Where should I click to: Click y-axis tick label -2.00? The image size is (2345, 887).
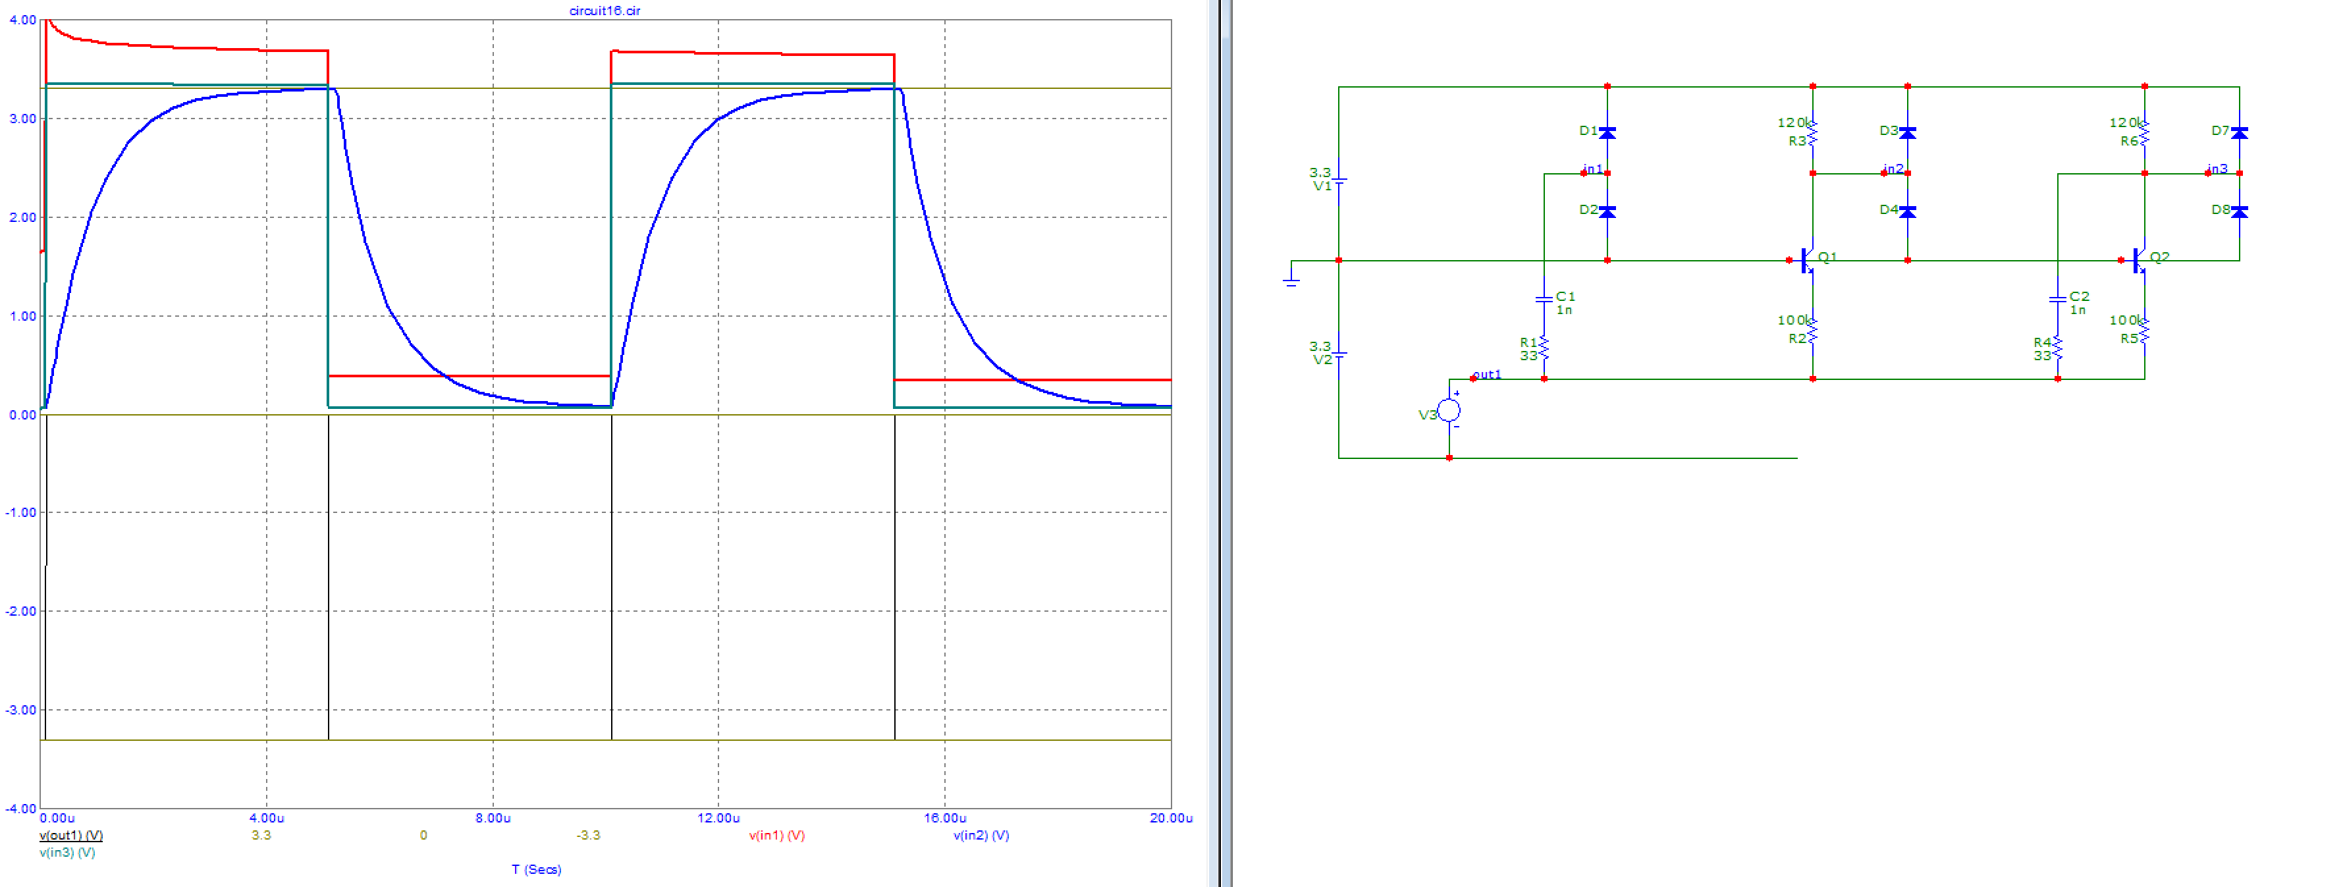pyautogui.click(x=21, y=611)
